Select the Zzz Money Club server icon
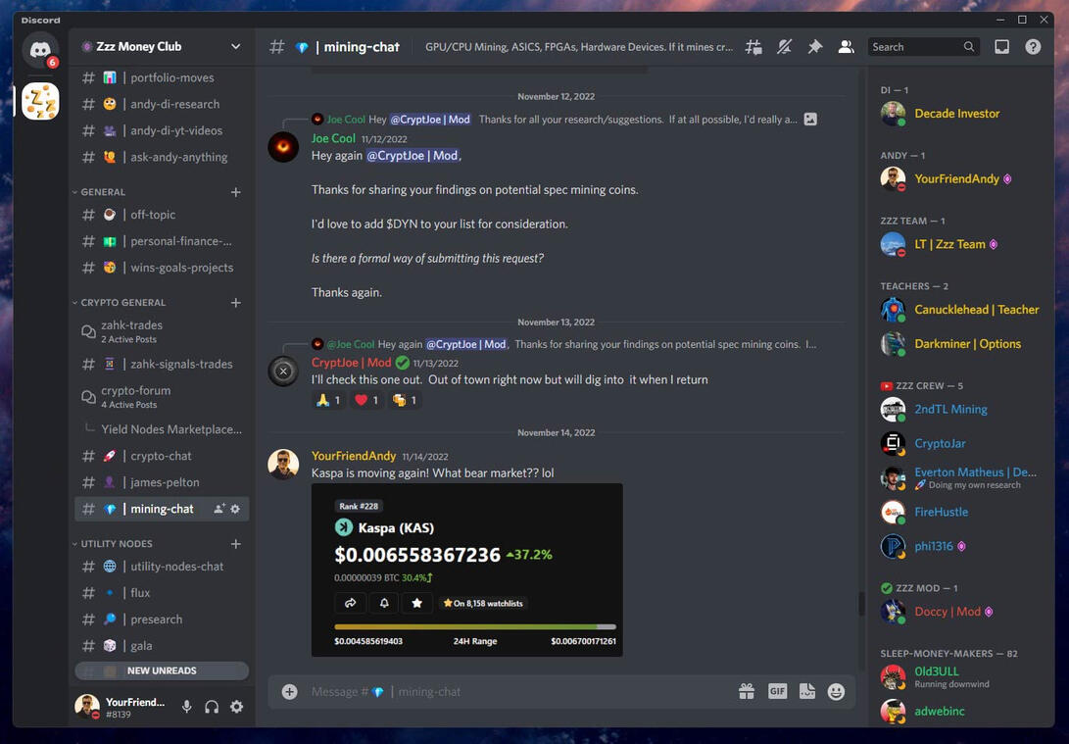 [x=41, y=102]
